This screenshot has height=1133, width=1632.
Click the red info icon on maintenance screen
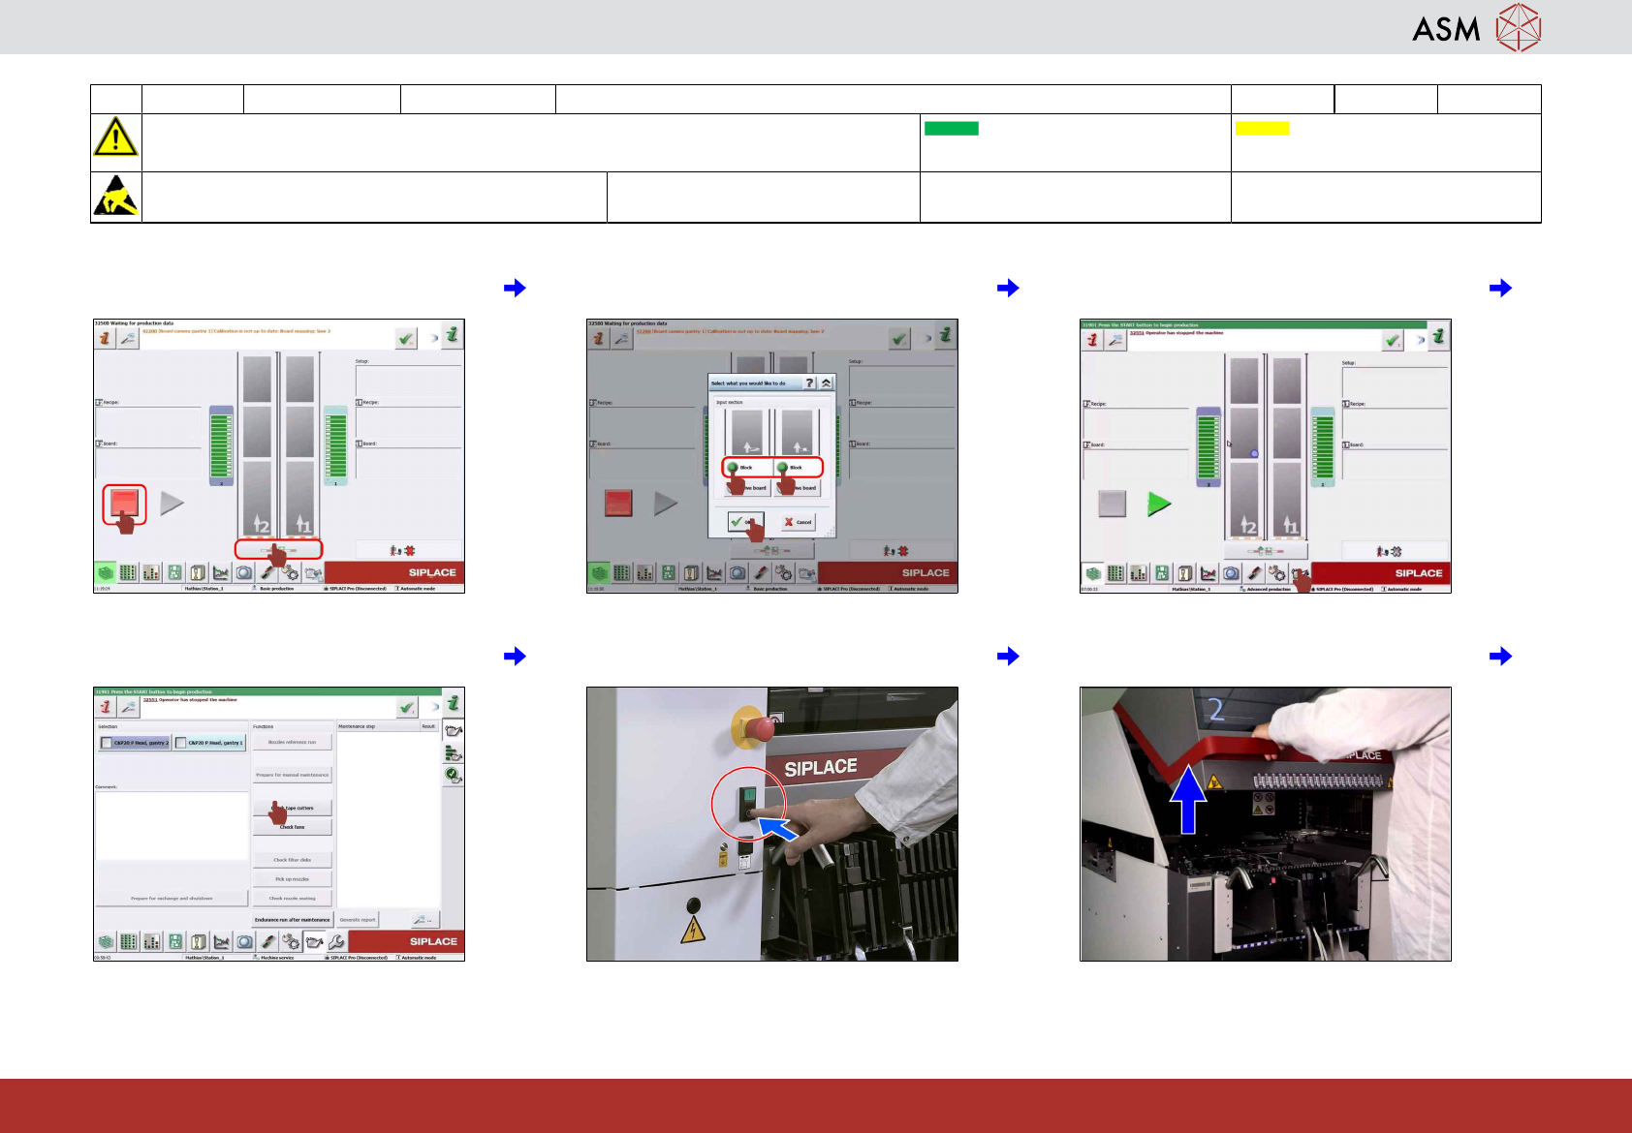pyautogui.click(x=106, y=707)
